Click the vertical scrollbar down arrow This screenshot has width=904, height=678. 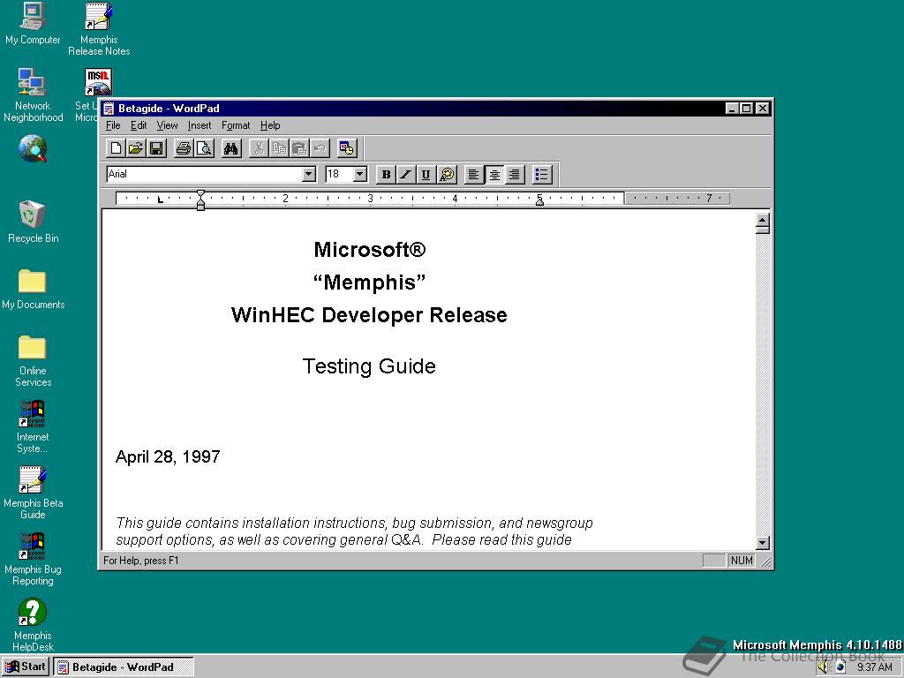pyautogui.click(x=763, y=543)
